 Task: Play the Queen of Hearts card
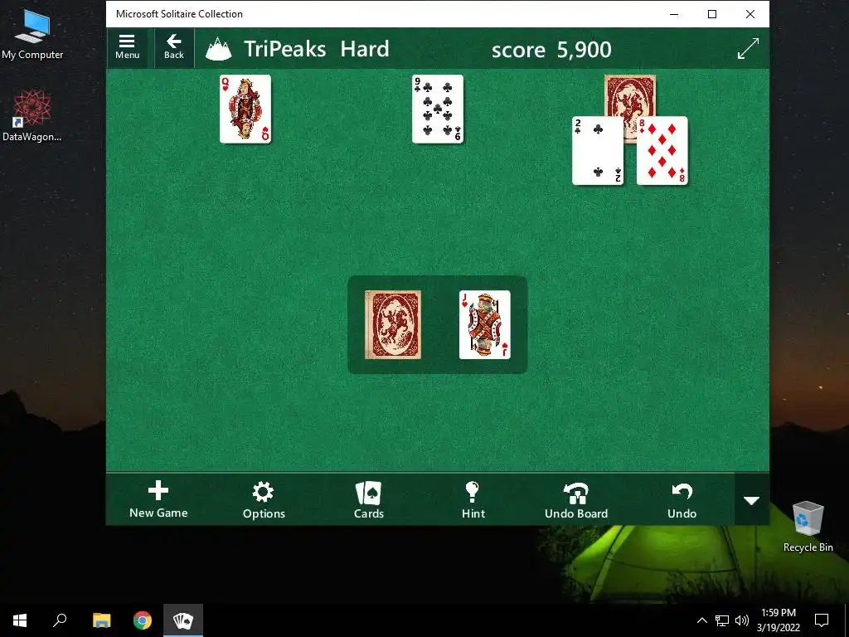pyautogui.click(x=245, y=109)
